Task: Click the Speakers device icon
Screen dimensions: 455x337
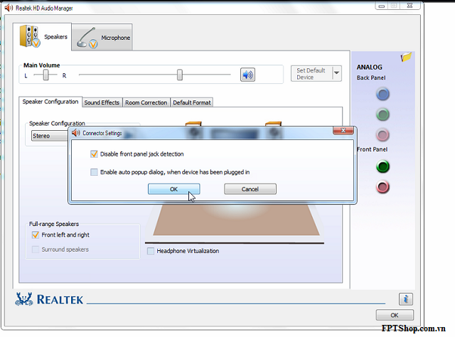Action: click(30, 36)
